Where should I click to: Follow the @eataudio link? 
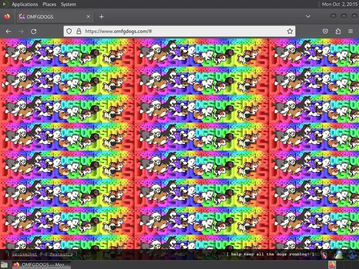[61, 254]
